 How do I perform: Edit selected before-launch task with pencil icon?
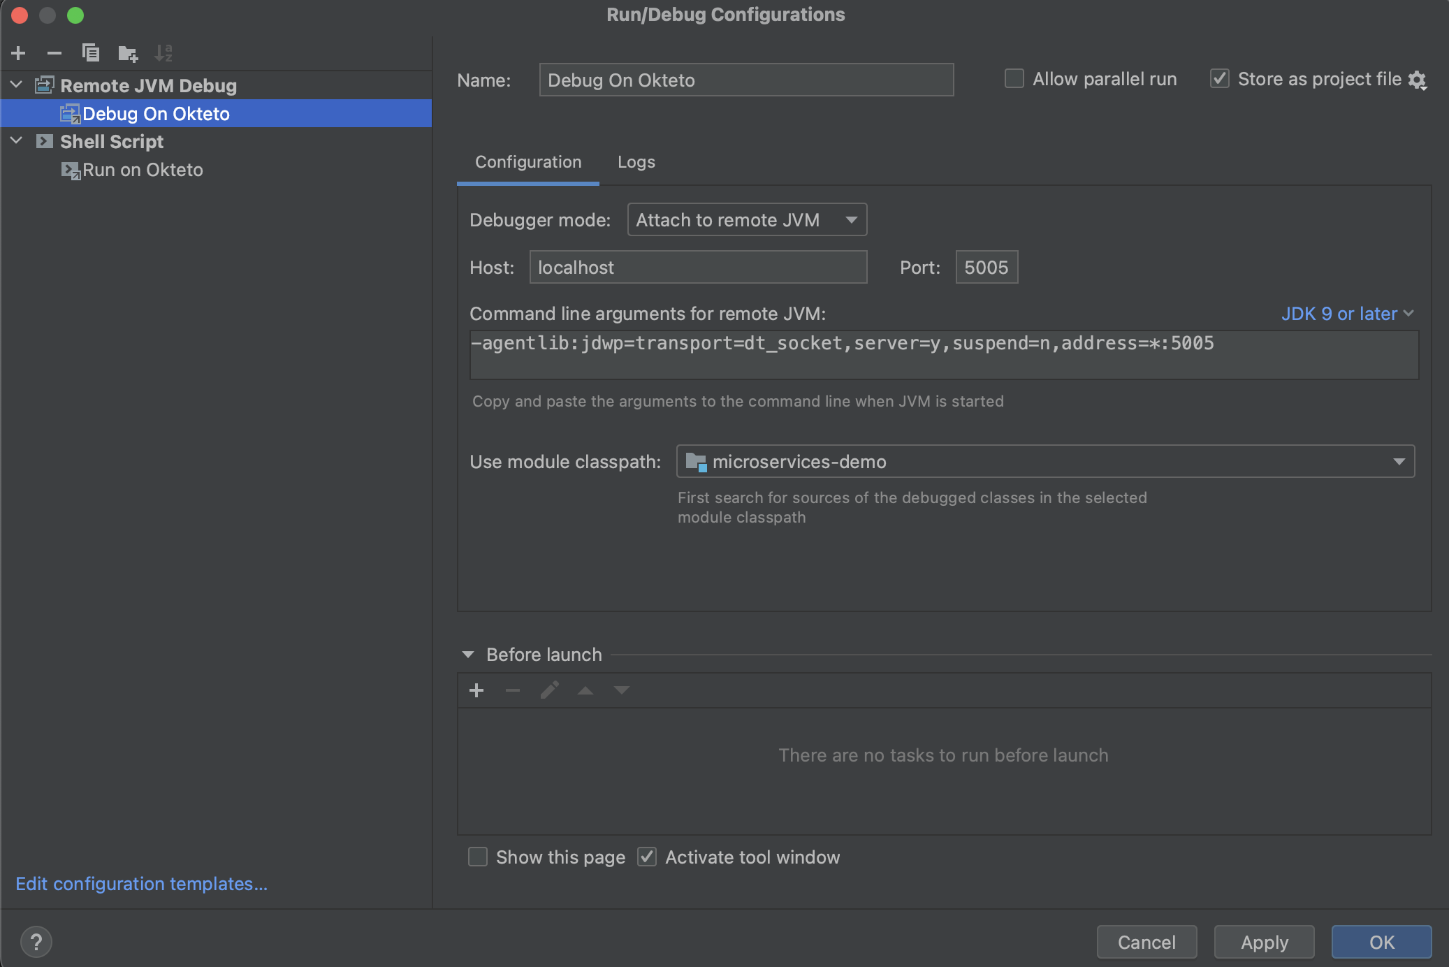549,690
